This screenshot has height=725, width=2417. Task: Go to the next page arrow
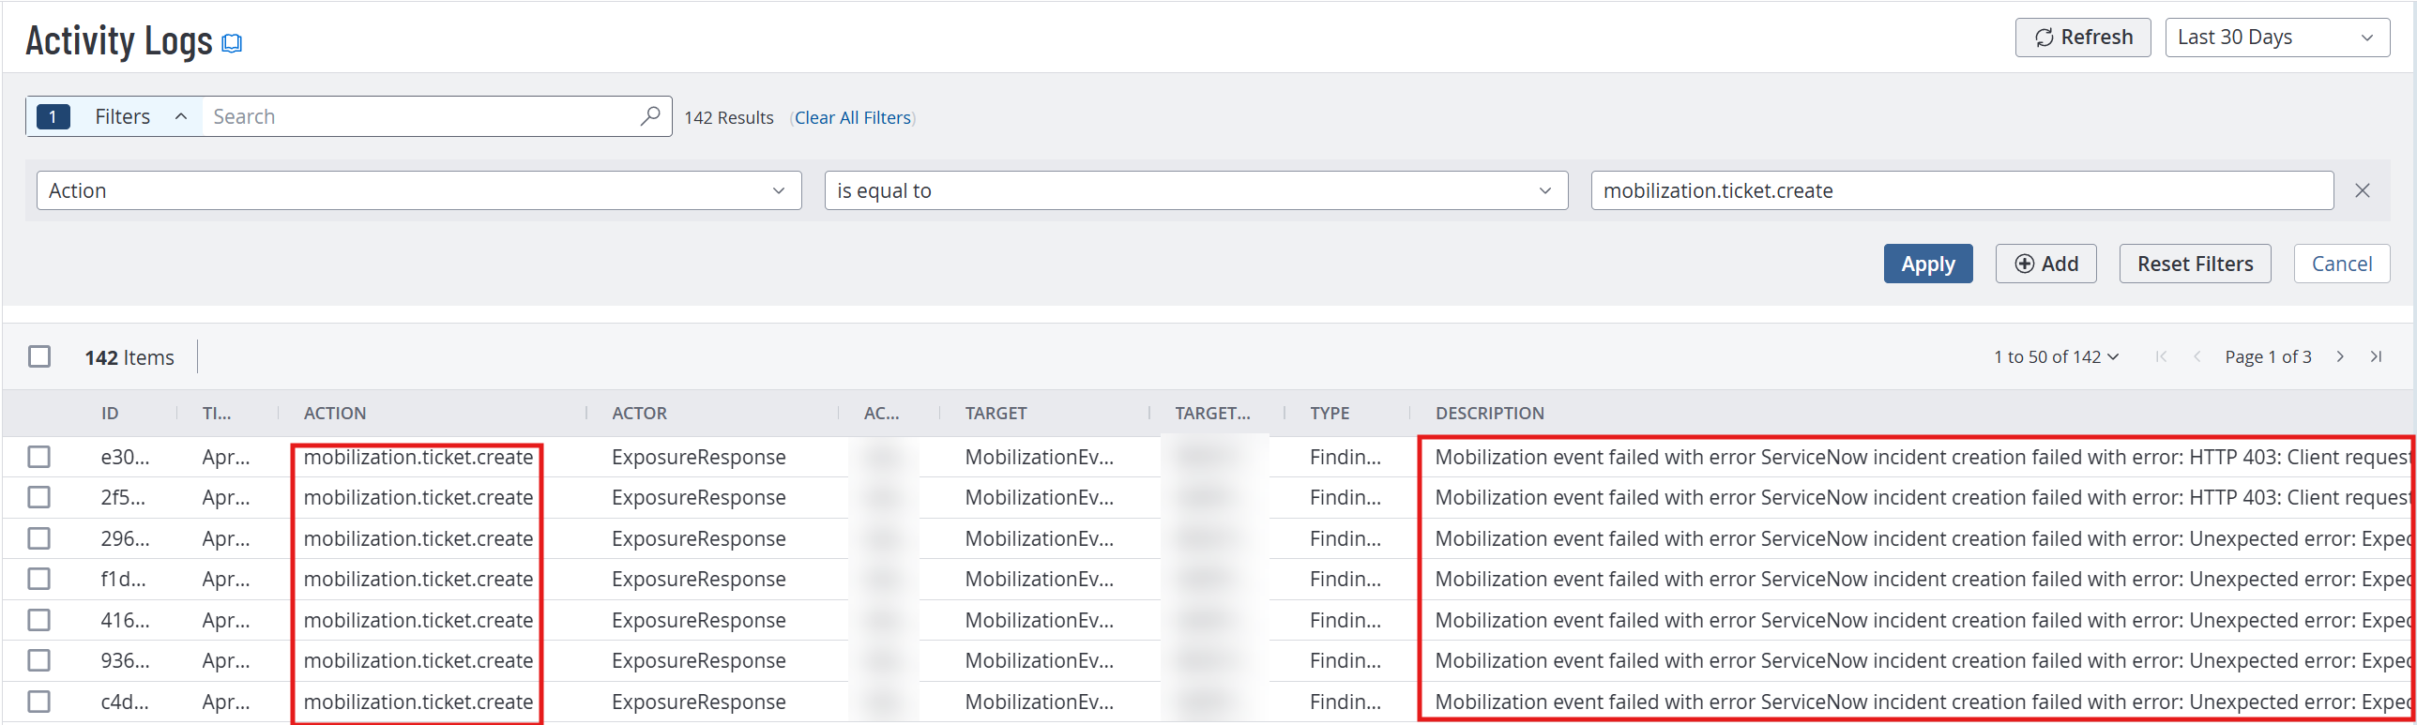(x=2340, y=356)
